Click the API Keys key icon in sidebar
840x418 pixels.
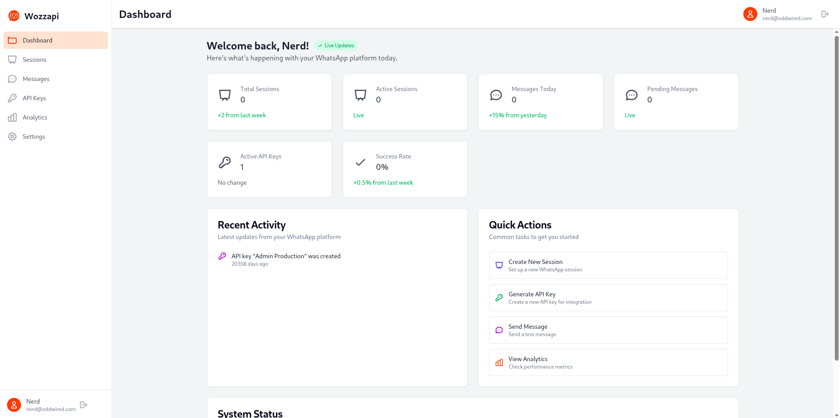pyautogui.click(x=12, y=98)
